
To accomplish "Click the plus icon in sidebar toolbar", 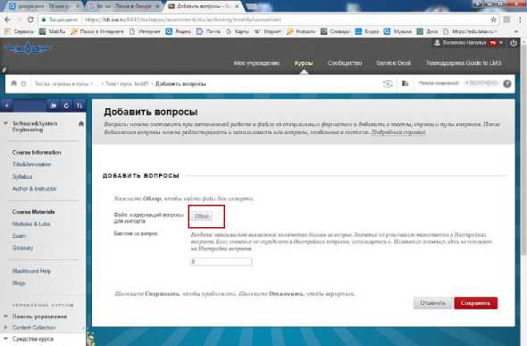I will click(7, 105).
